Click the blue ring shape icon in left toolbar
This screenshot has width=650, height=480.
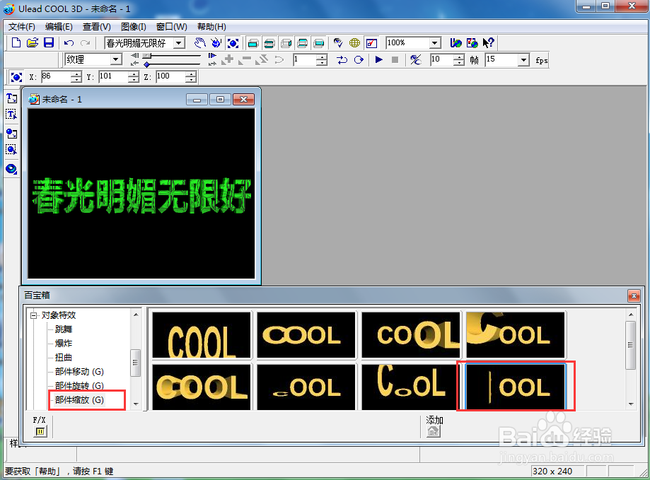pos(11,169)
